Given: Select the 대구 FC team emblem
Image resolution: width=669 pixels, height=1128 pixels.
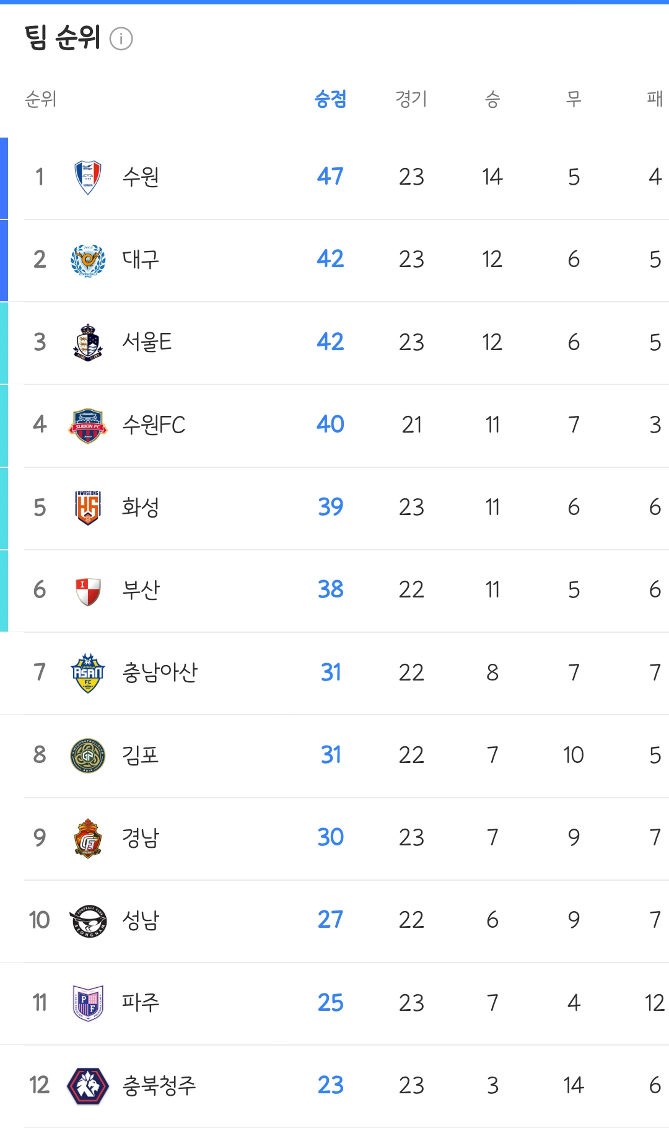Looking at the screenshot, I should [x=88, y=260].
